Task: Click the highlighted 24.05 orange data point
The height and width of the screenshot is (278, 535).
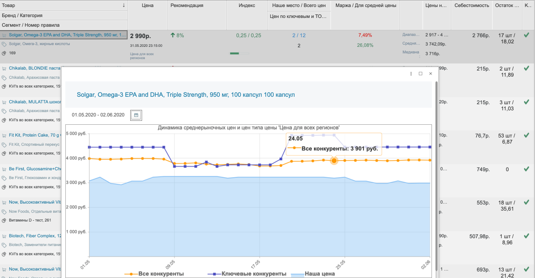Action: point(334,161)
